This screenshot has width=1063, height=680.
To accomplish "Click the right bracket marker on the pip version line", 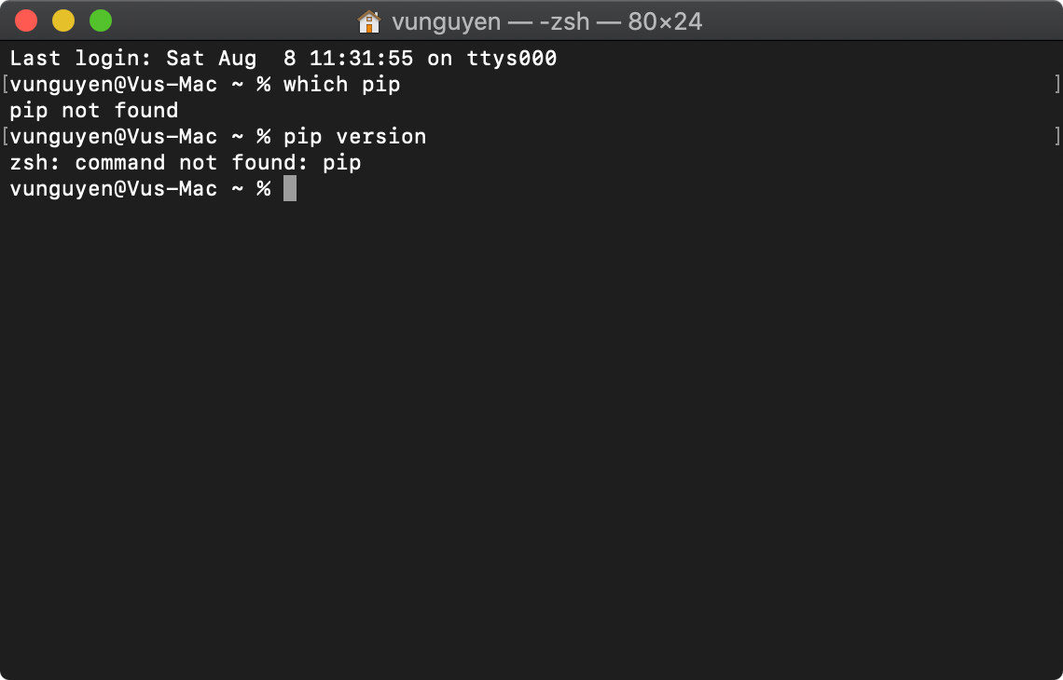I will [x=1057, y=136].
